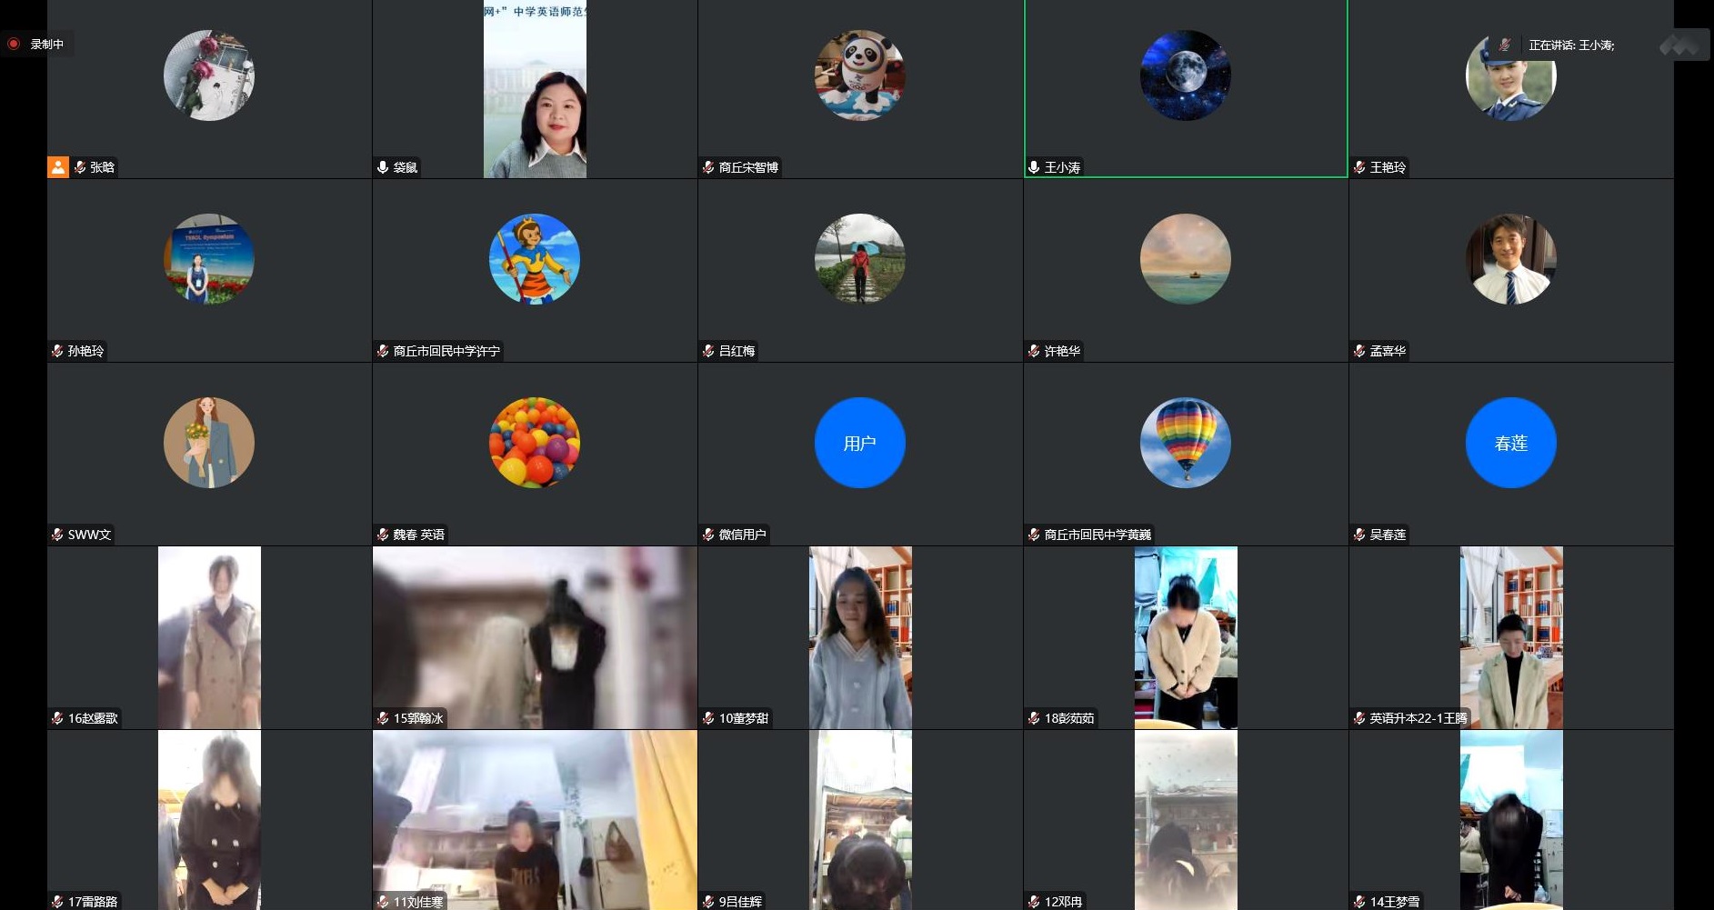
Task: Select the moon avatar in 王小涛's tile
Action: [x=1185, y=75]
